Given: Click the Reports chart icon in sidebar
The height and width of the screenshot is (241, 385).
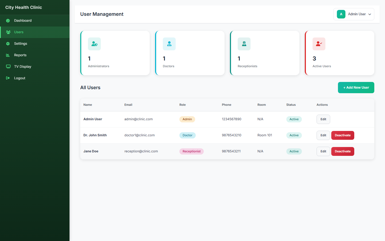Looking at the screenshot, I should click(8, 55).
